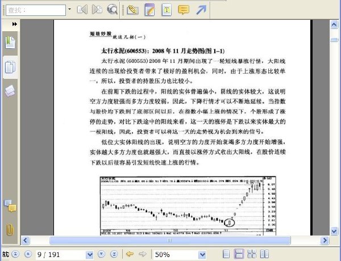Open the pages thumbnail panel
This screenshot has width=341, height=261.
pos(10,67)
